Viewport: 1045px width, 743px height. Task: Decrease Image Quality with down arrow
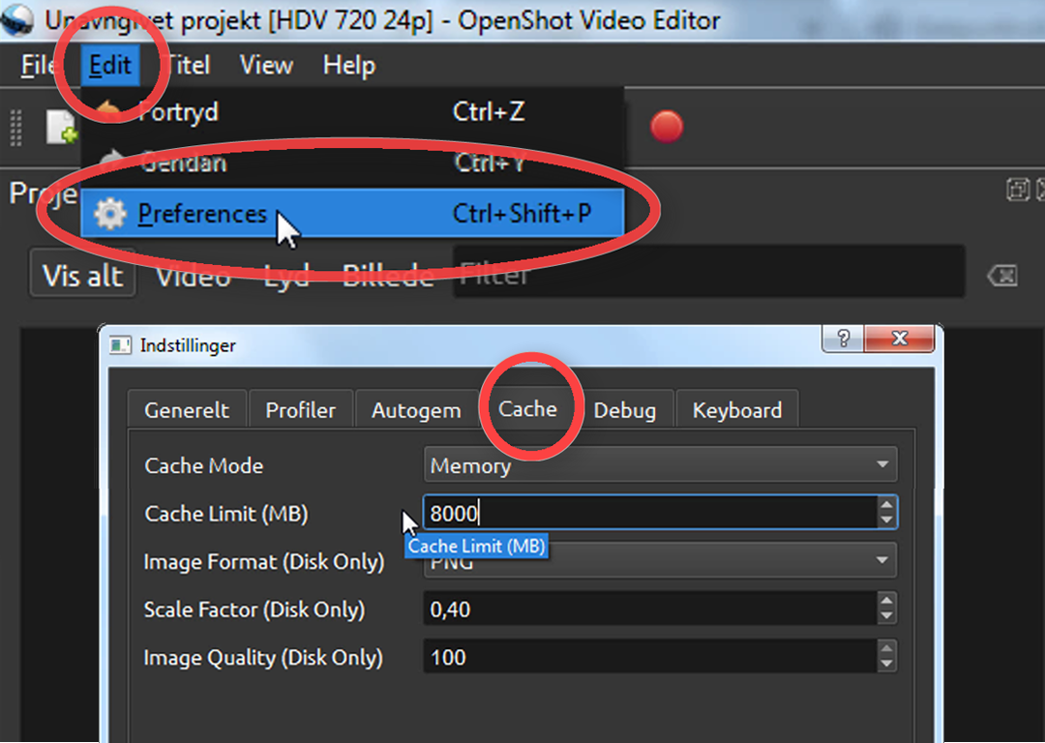886,665
